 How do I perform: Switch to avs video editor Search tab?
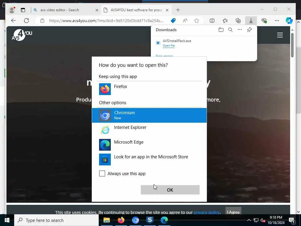[65, 10]
